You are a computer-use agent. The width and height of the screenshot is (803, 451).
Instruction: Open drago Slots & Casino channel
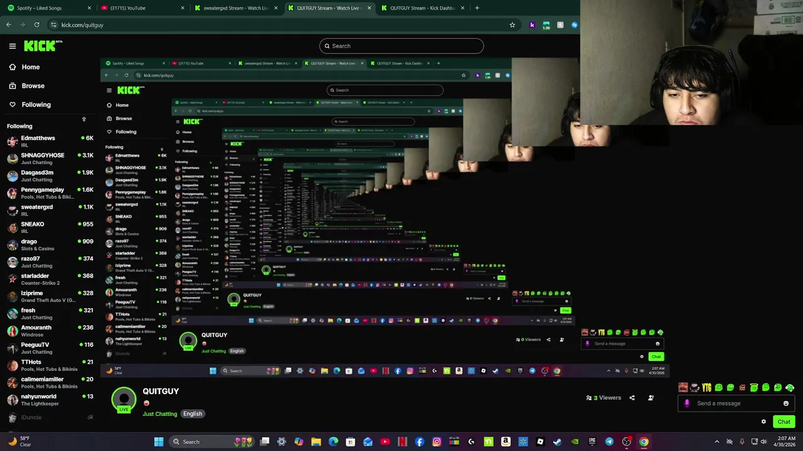tap(50, 244)
